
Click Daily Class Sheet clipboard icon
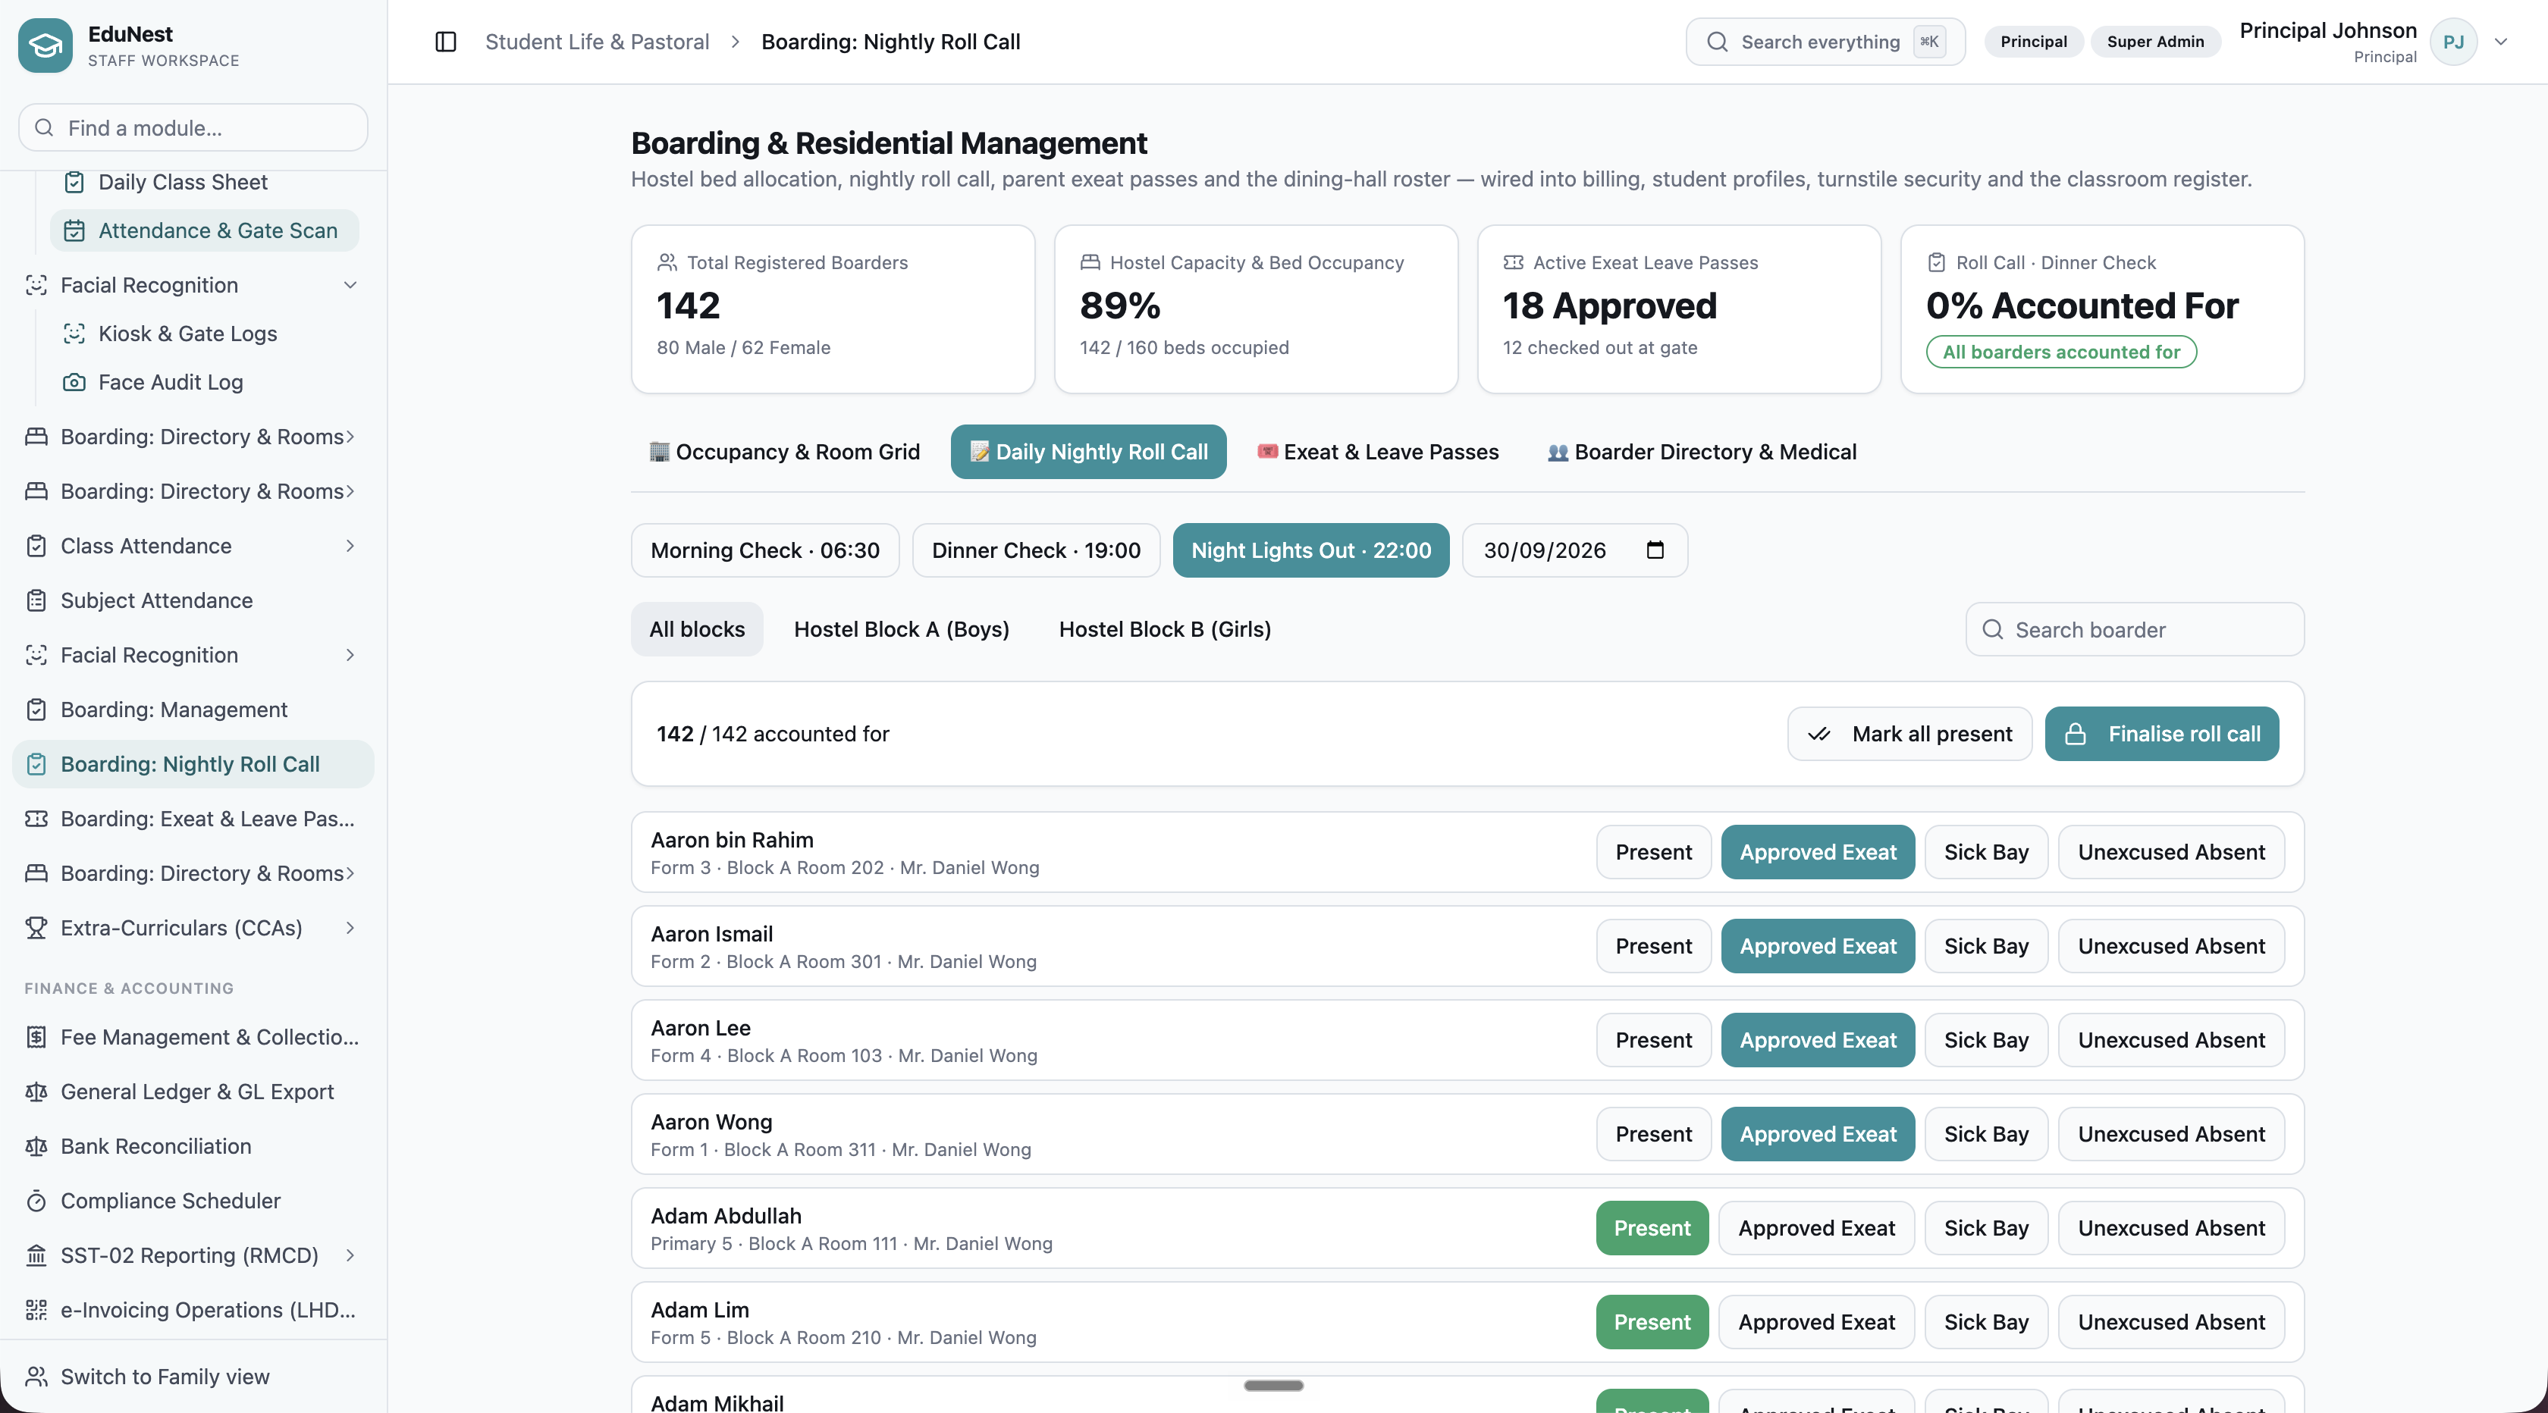(74, 182)
